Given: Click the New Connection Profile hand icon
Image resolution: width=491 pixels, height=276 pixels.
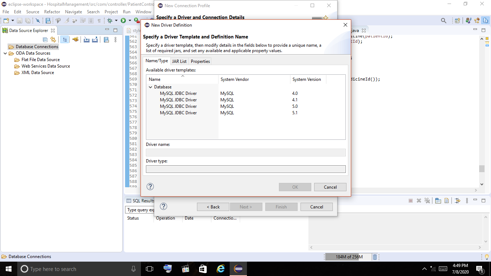Looking at the screenshot, I should 75,40.
